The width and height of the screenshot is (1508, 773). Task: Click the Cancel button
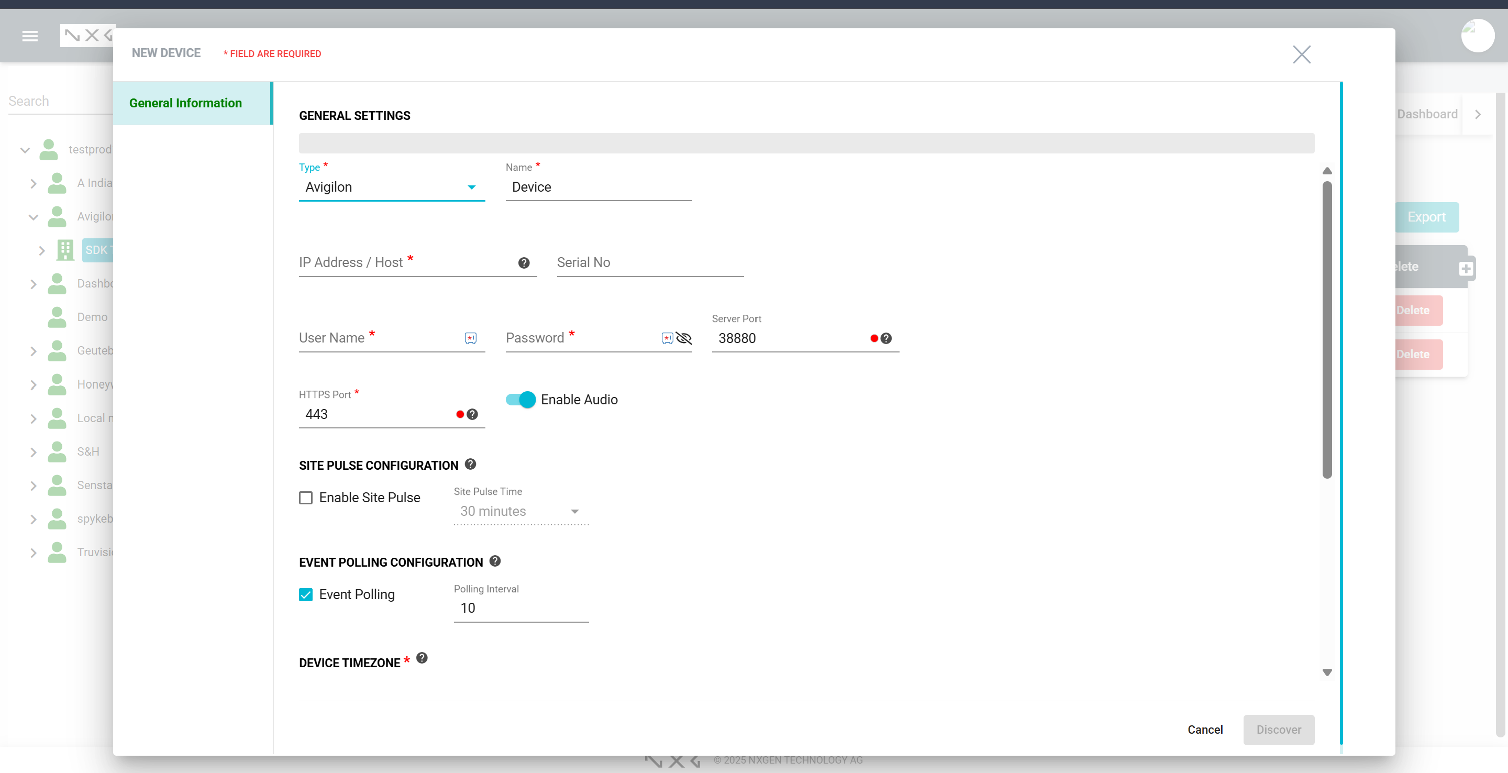click(x=1204, y=730)
